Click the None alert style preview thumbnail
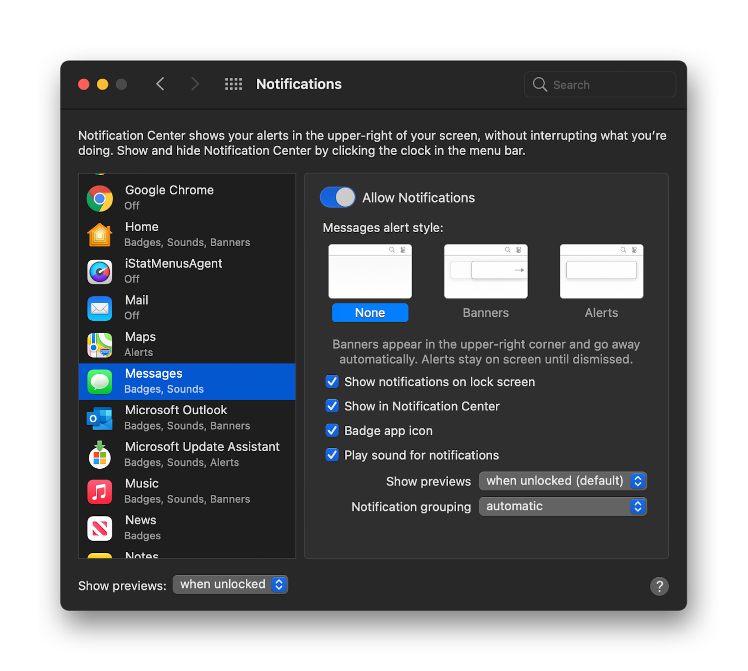Image resolution: width=748 pixels, height=671 pixels. (x=370, y=271)
